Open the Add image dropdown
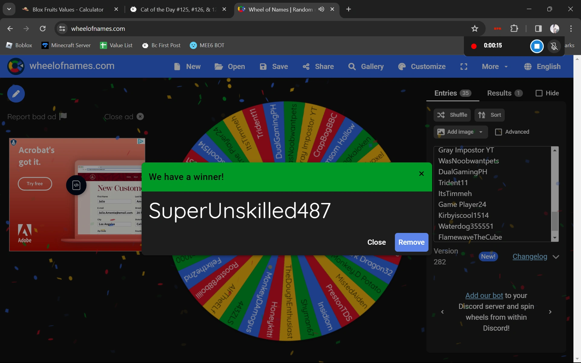The height and width of the screenshot is (363, 581). [x=461, y=132]
